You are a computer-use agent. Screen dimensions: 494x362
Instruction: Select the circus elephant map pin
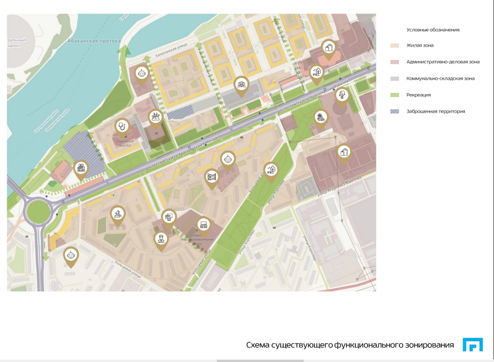tap(342, 97)
